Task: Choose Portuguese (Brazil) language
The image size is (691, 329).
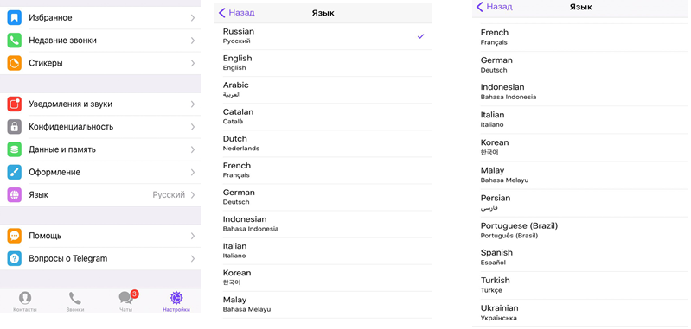Action: [581, 231]
